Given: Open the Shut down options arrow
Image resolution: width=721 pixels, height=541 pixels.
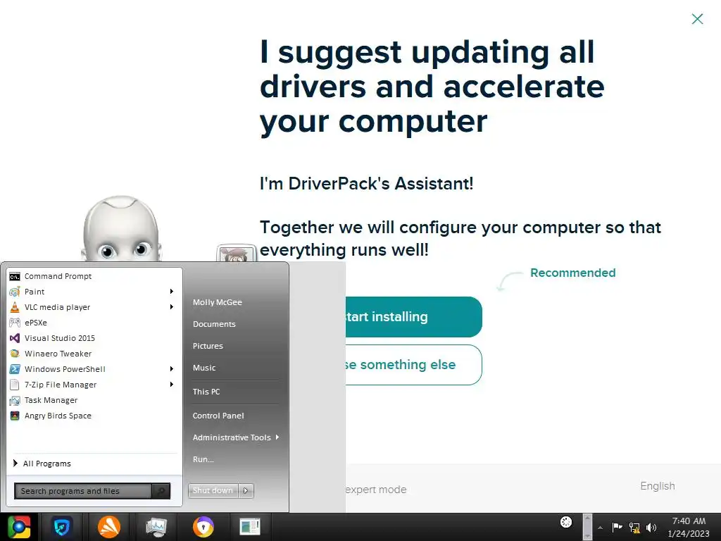Looking at the screenshot, I should [x=246, y=490].
